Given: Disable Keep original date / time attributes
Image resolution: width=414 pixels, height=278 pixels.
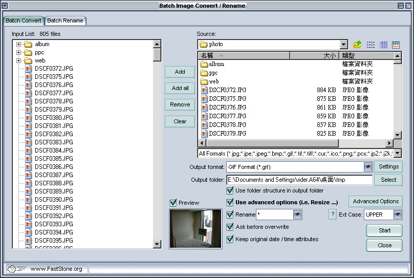Looking at the screenshot, I should coord(230,239).
